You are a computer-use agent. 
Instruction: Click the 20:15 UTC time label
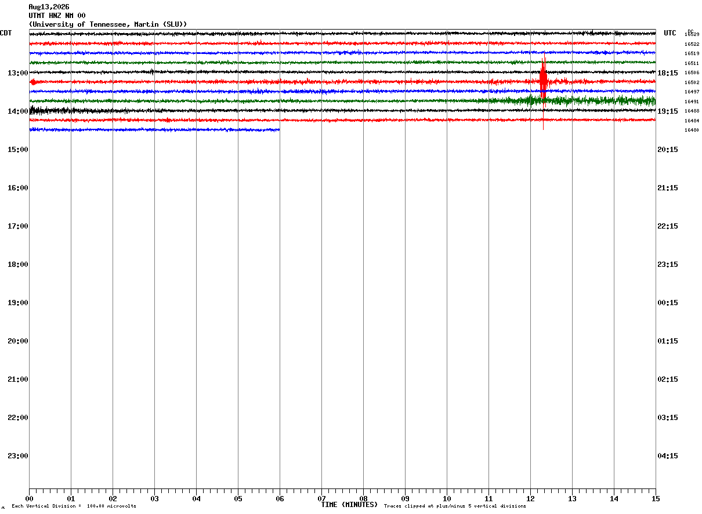[x=668, y=149]
